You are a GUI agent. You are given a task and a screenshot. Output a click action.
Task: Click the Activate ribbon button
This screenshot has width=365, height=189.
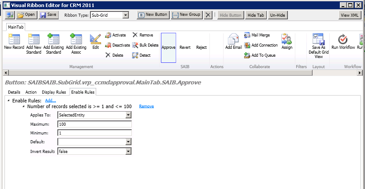[115, 35]
